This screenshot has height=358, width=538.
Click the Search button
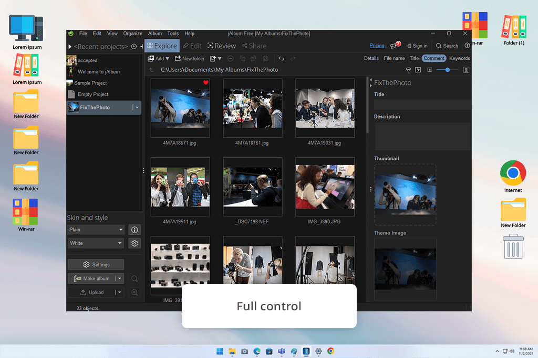(447, 46)
